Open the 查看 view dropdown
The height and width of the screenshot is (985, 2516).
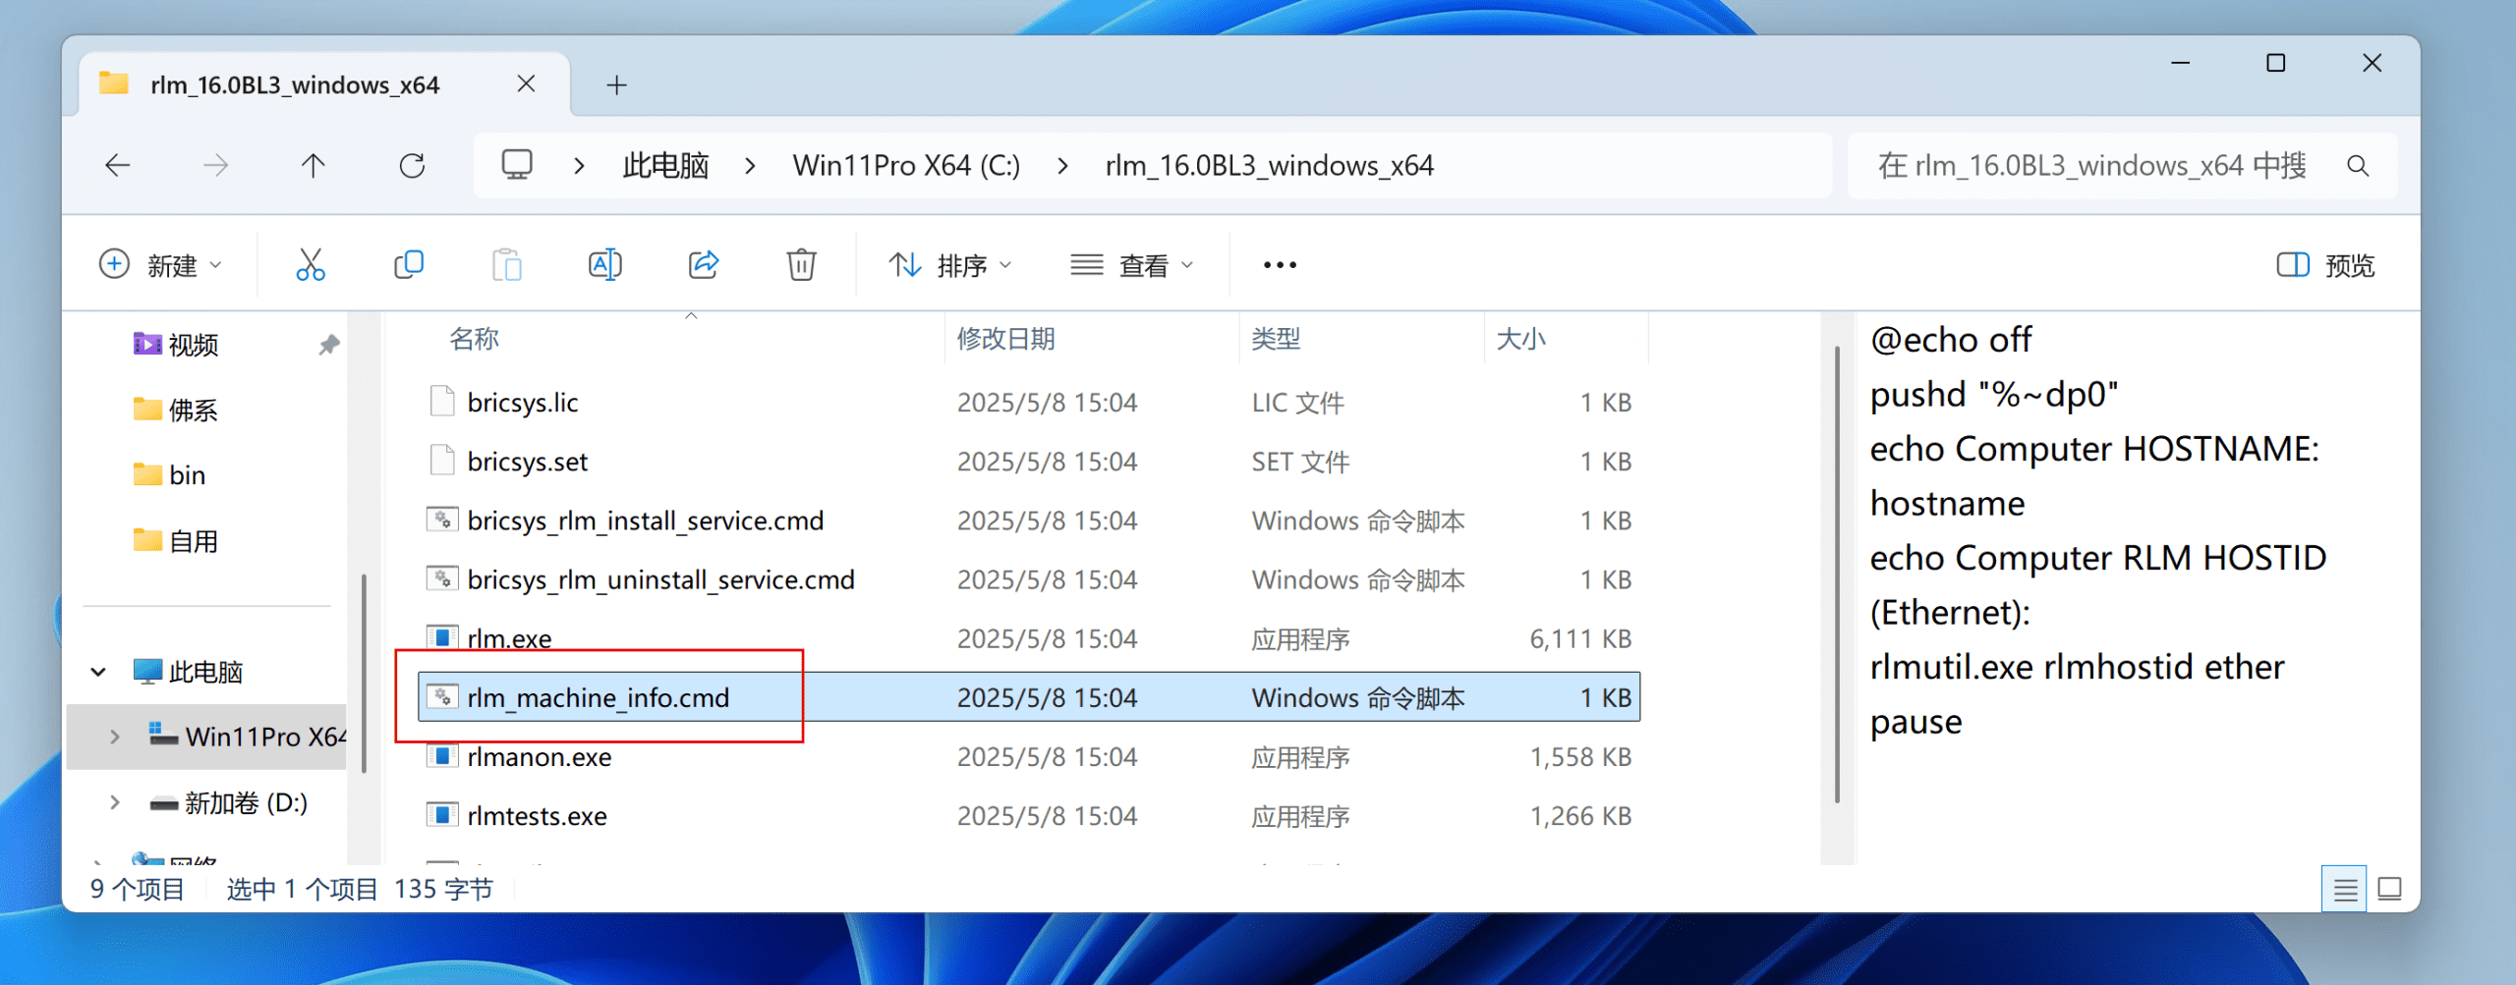click(1132, 265)
